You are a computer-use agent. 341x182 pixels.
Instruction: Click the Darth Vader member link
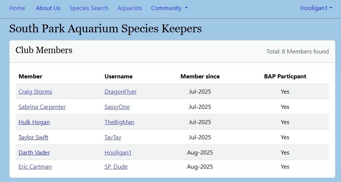tap(34, 153)
